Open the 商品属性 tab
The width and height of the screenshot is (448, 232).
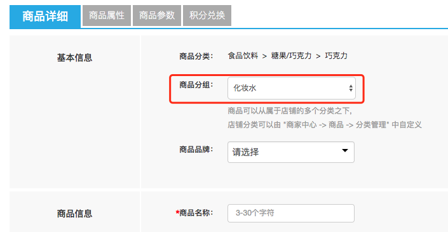pyautogui.click(x=107, y=15)
